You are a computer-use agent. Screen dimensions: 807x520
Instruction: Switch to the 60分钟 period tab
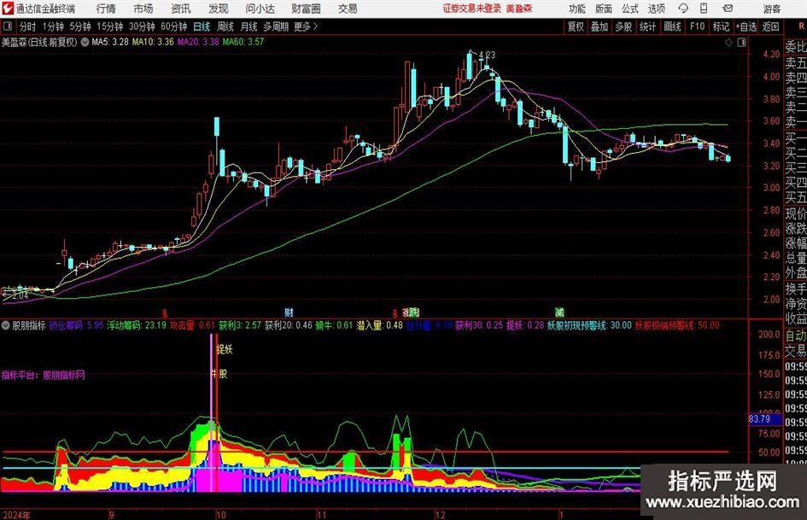tap(173, 26)
